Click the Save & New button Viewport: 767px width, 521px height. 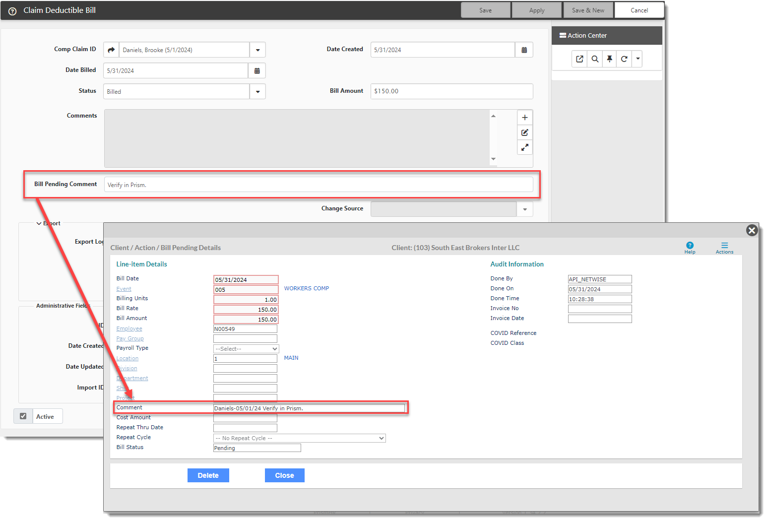coord(588,10)
